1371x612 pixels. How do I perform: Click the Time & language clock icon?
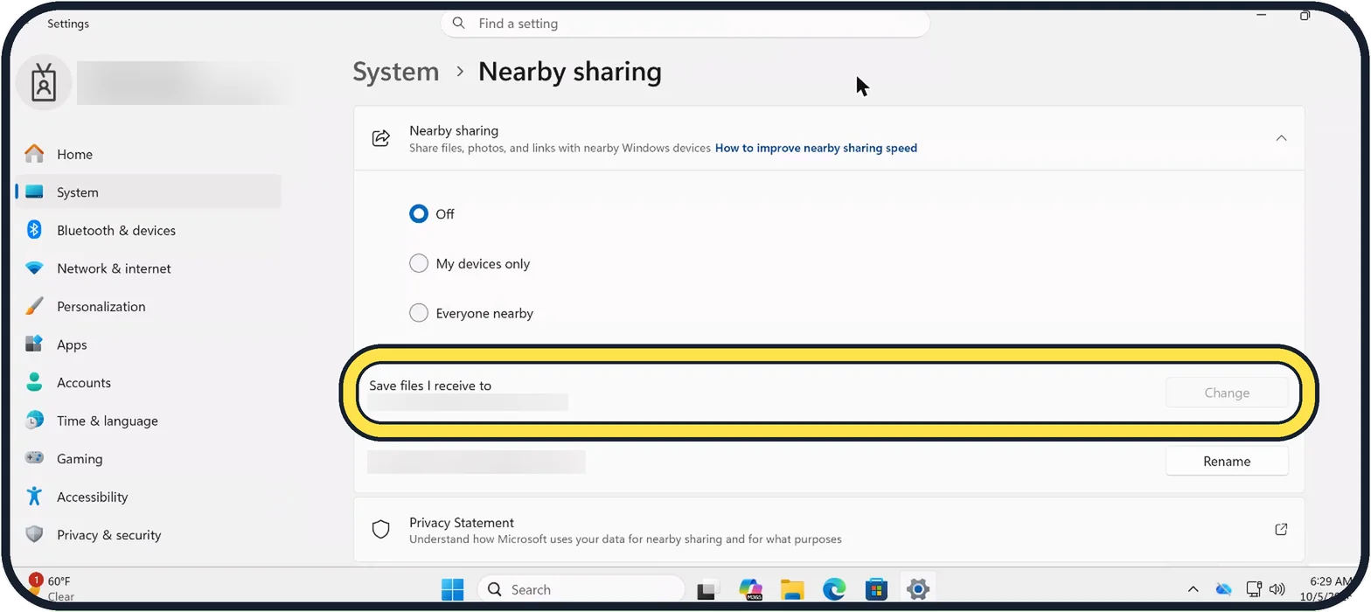click(34, 421)
